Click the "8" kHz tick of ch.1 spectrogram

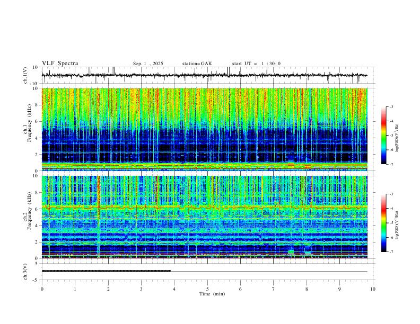click(x=37, y=105)
